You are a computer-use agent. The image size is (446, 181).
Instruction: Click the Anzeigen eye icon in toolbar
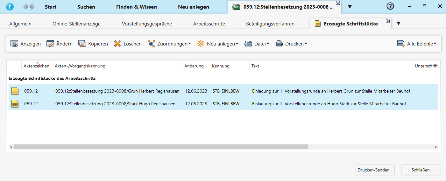click(14, 44)
